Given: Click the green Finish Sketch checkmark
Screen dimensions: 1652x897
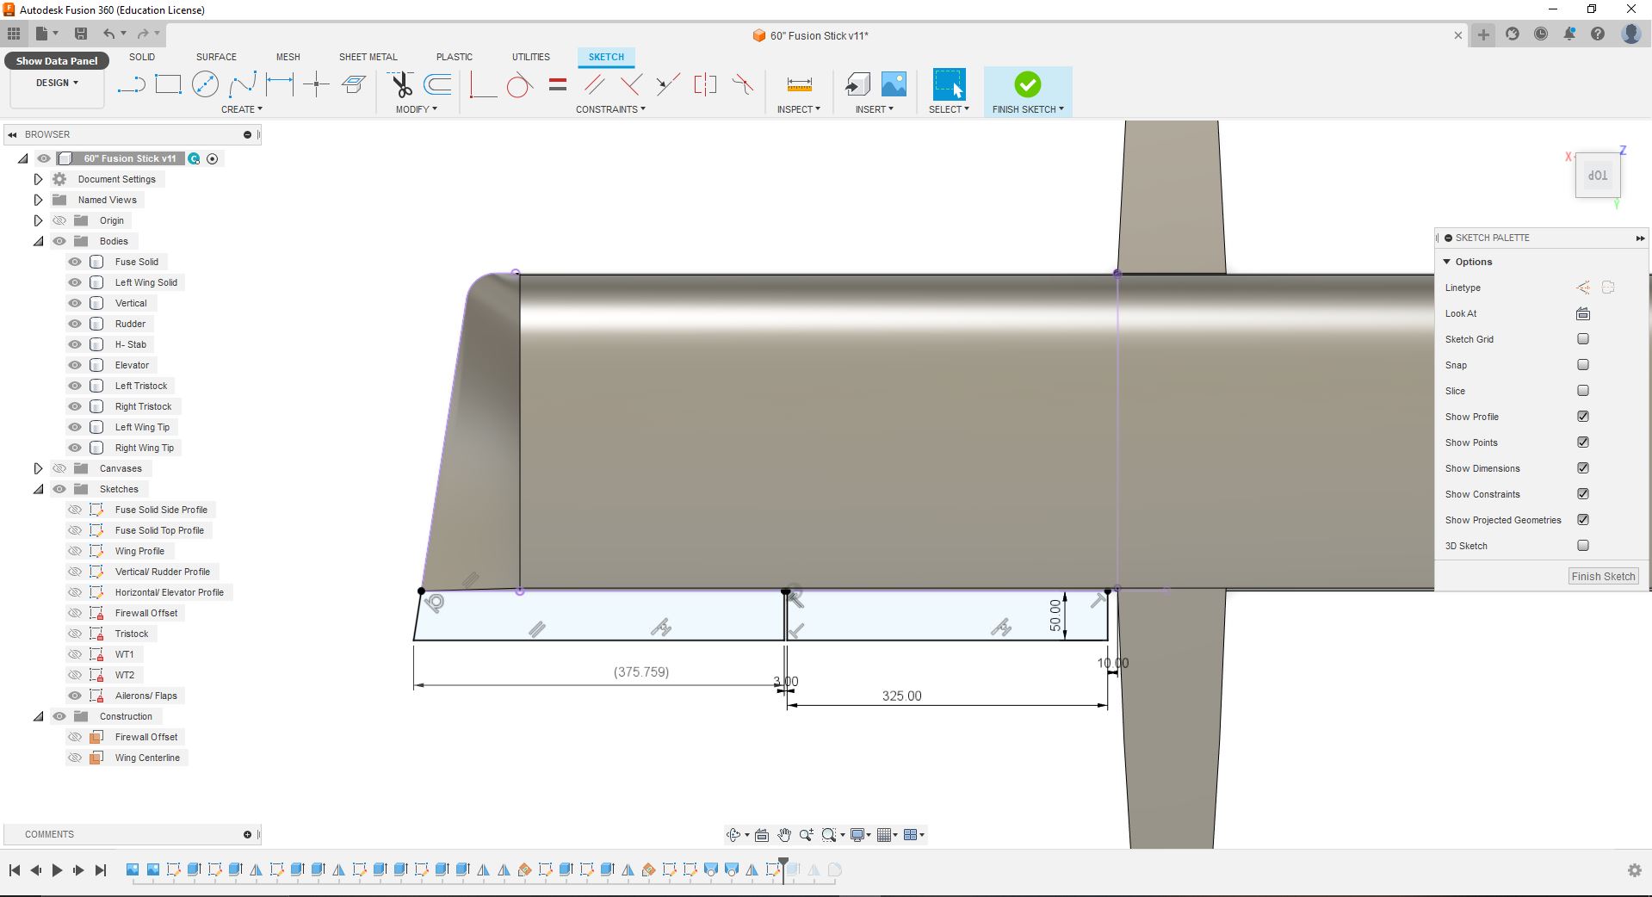Looking at the screenshot, I should tap(1027, 84).
